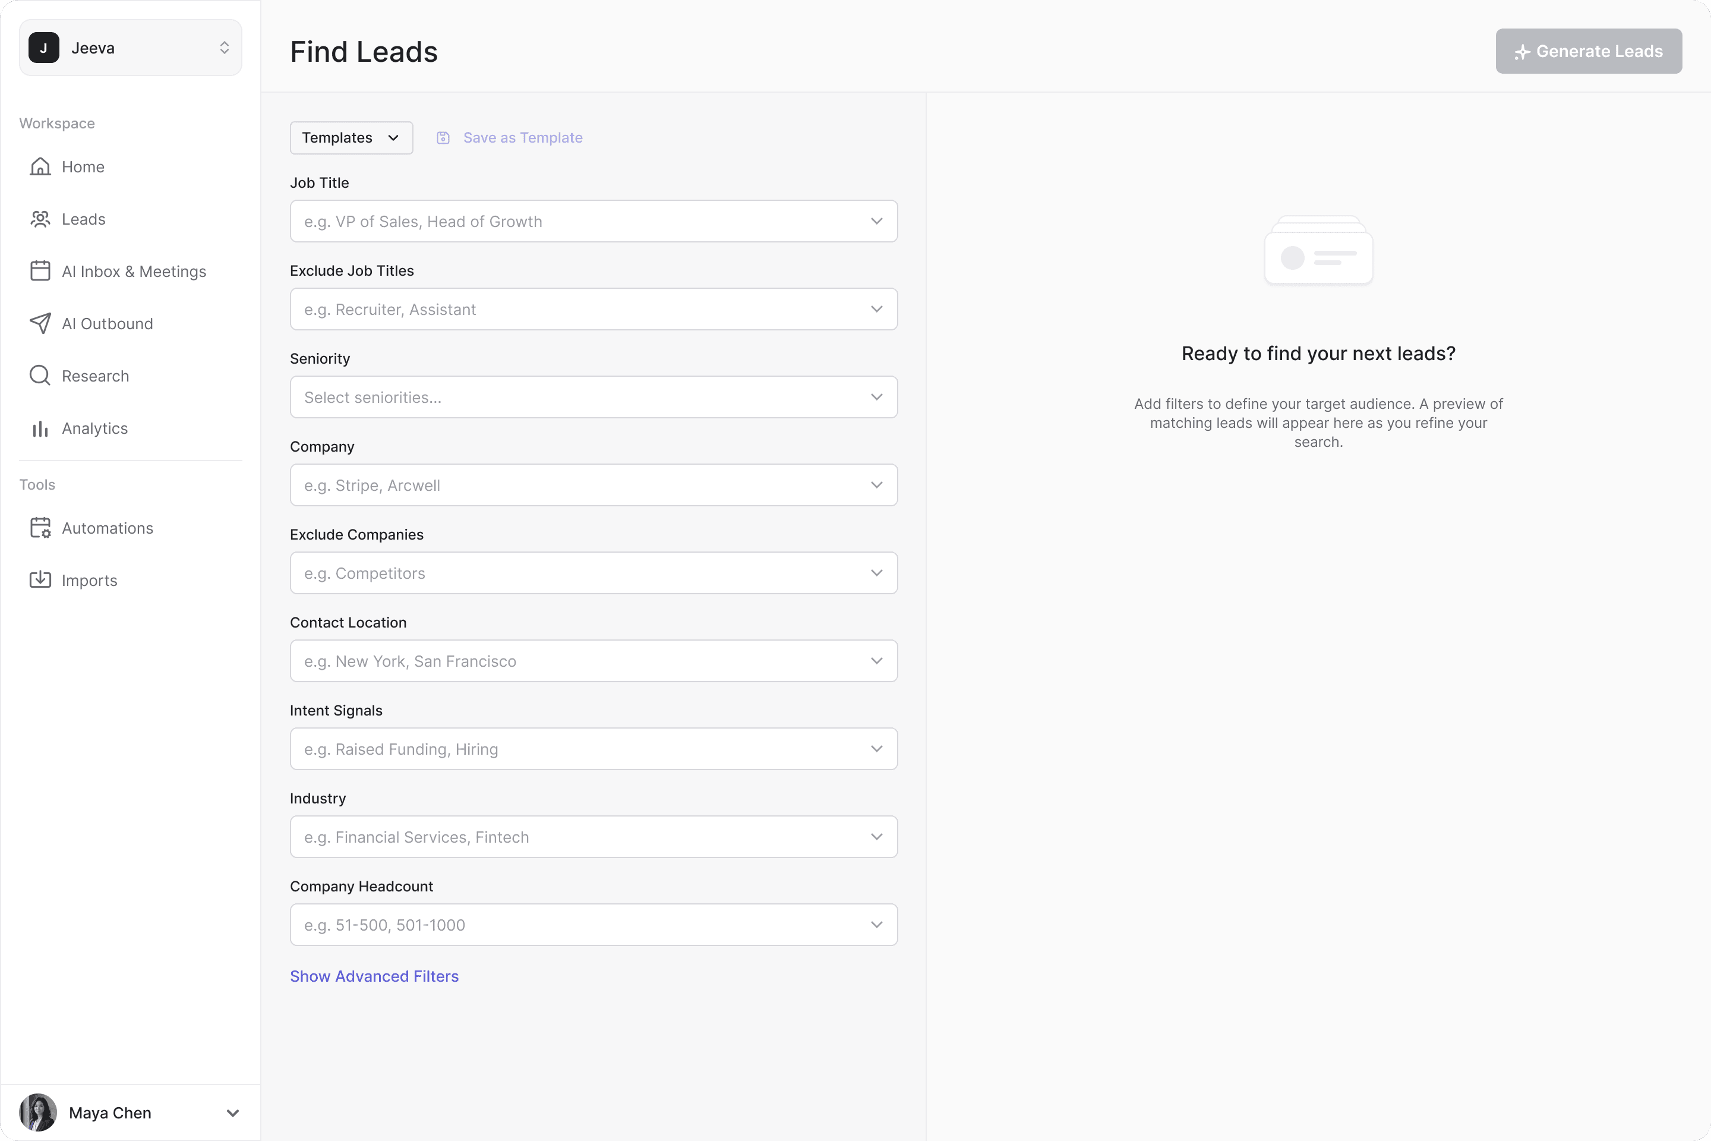Viewport: 1711px width, 1141px height.
Task: Click the Home house icon
Action: 40,166
